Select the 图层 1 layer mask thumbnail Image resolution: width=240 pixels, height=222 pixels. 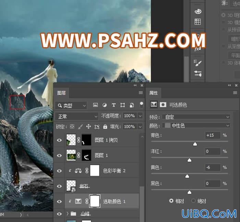pos(86,155)
